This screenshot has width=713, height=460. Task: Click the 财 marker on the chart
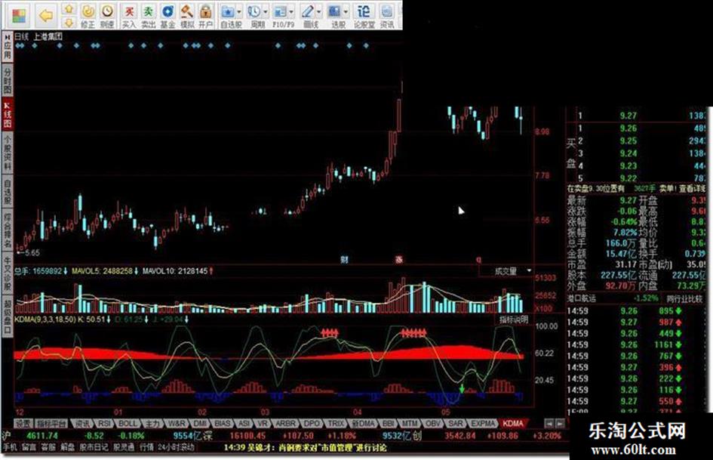pyautogui.click(x=345, y=260)
